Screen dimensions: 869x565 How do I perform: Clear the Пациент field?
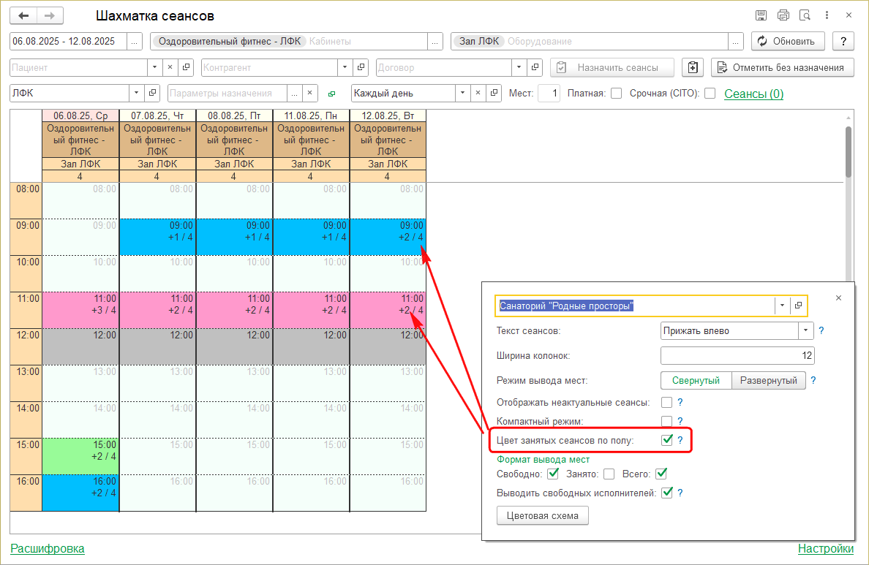[x=170, y=67]
